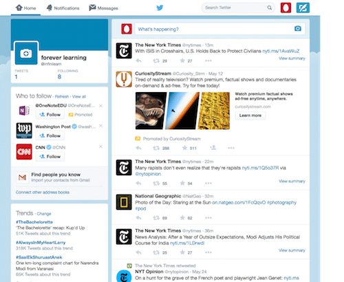344x282 pixels.
Task: Dismiss the OneNoteEDU suggestion
Action: pos(100,106)
